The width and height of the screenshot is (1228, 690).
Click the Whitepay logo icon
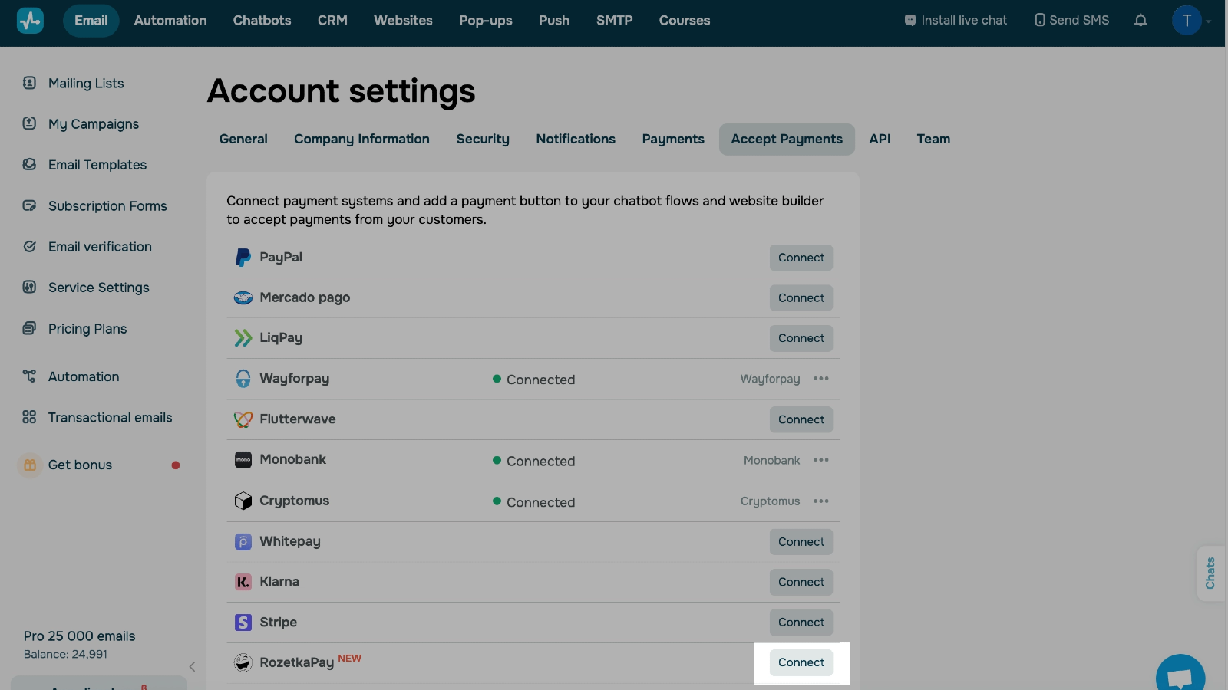tap(243, 542)
